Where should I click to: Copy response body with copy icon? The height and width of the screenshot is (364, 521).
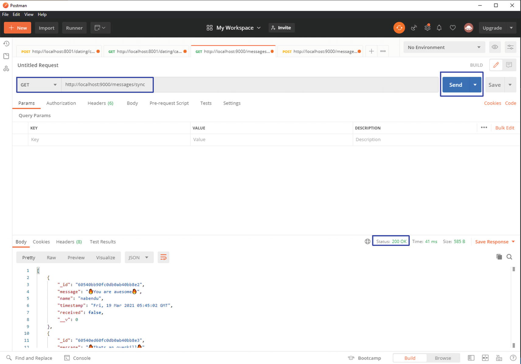coord(499,257)
